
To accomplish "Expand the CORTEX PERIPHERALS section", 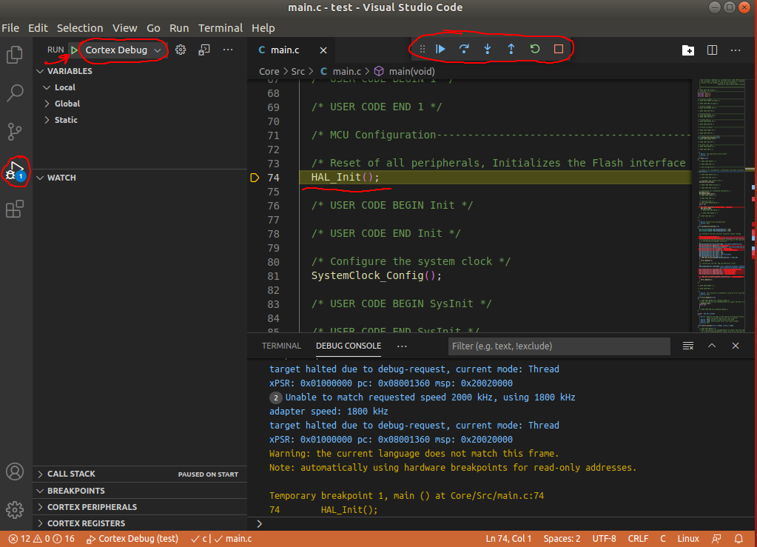I will (x=140, y=507).
